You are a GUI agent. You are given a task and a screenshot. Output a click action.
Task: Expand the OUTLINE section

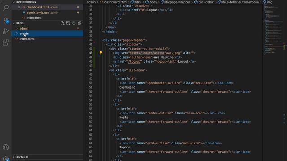(14, 157)
